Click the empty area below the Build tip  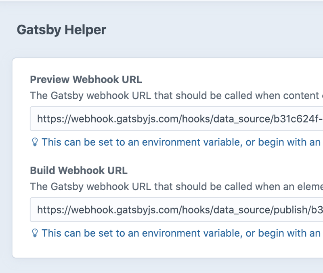pyautogui.click(x=161, y=249)
